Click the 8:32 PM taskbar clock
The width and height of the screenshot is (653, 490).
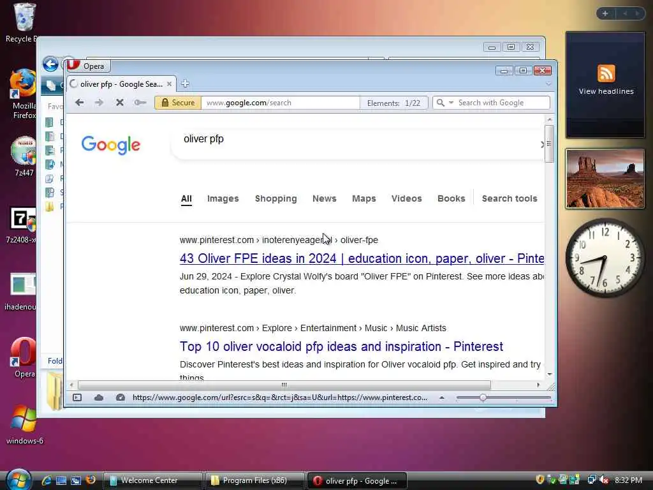[628, 480]
